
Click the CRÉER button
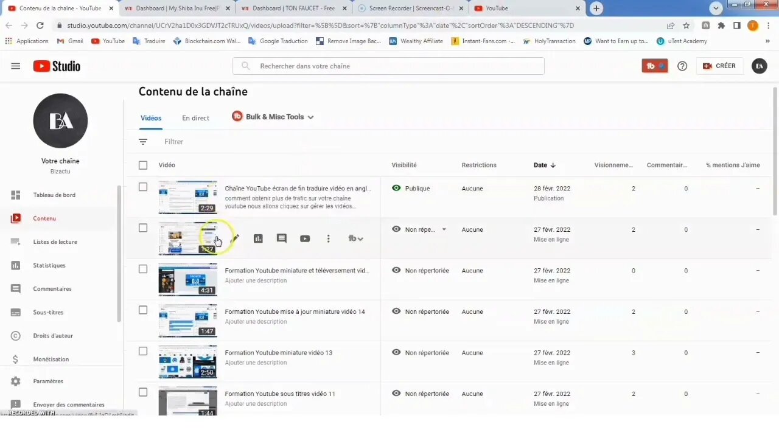point(719,66)
